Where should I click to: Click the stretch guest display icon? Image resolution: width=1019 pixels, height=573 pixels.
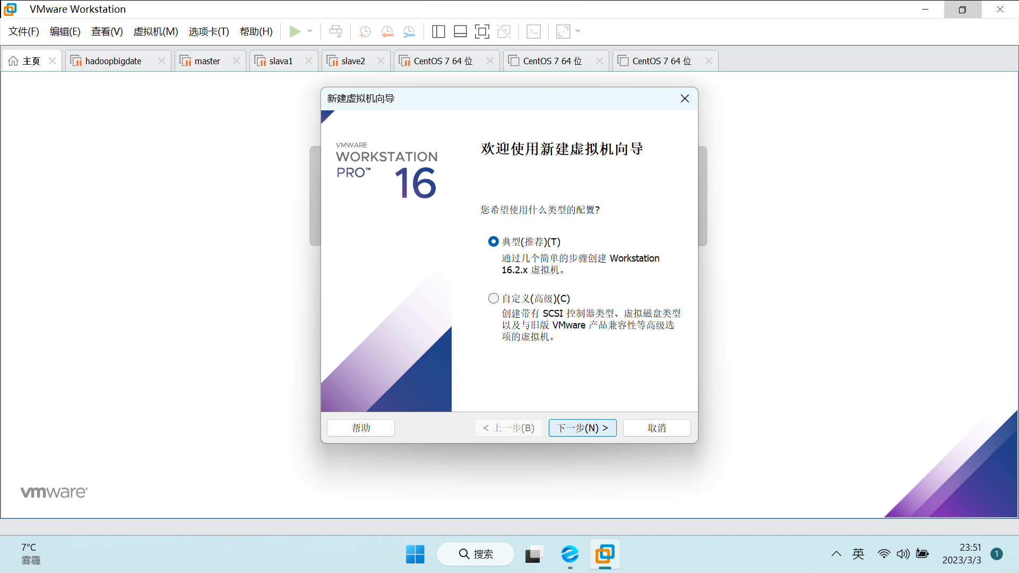[x=563, y=32]
